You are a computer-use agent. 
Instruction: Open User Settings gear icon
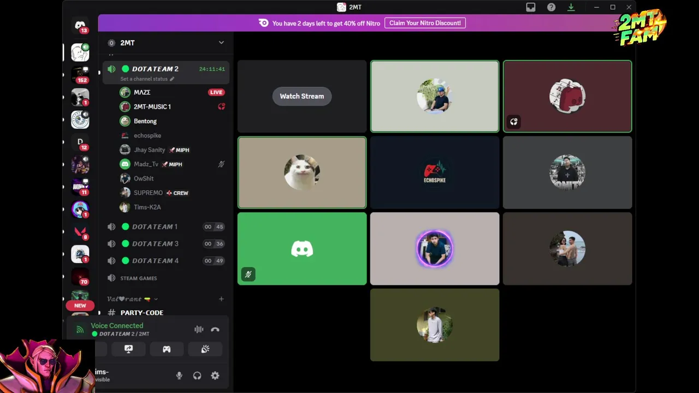[215, 376]
